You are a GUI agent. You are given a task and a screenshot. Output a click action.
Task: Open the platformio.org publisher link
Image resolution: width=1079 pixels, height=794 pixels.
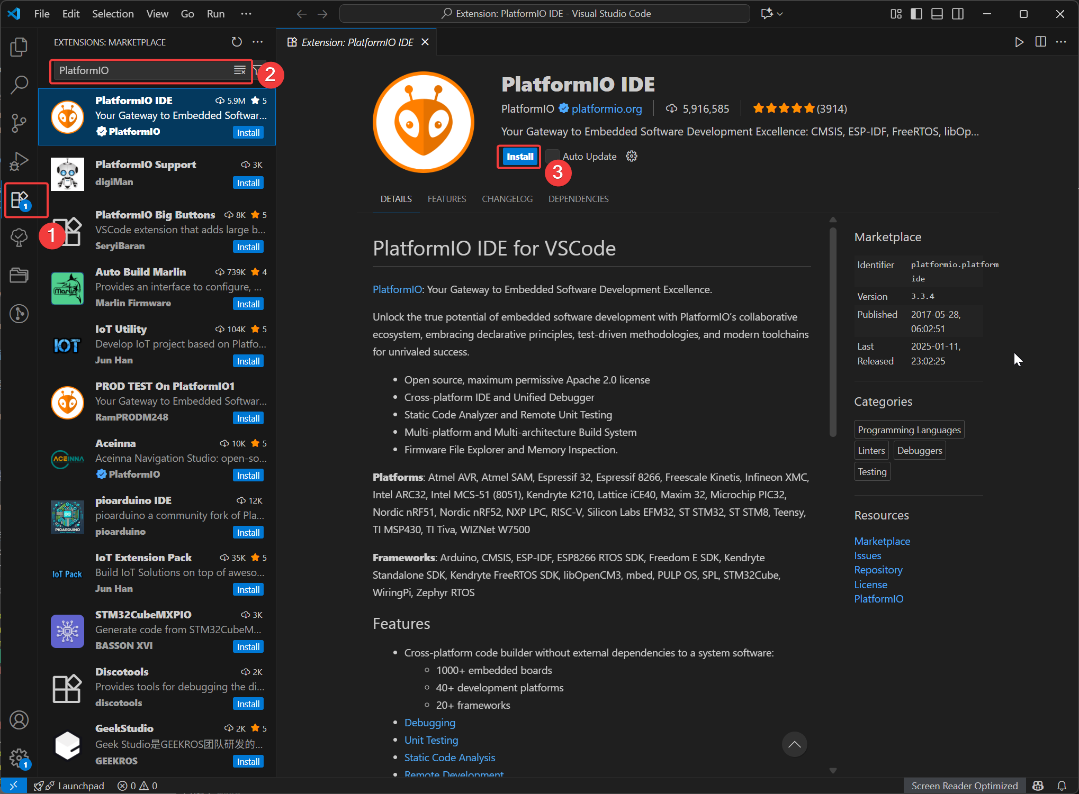coord(606,108)
